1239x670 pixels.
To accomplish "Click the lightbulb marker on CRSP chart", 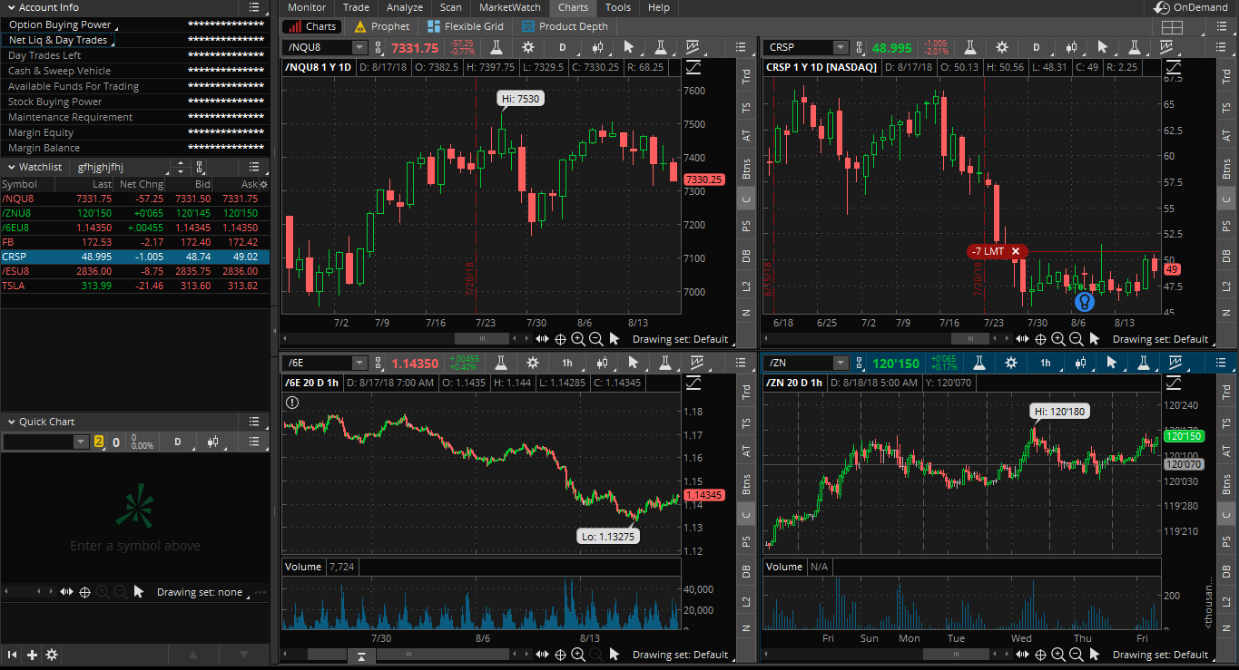I will click(1083, 302).
